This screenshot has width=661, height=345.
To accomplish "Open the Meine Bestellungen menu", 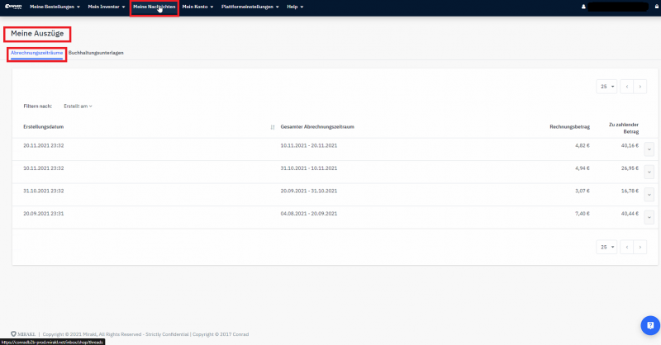I will click(55, 7).
